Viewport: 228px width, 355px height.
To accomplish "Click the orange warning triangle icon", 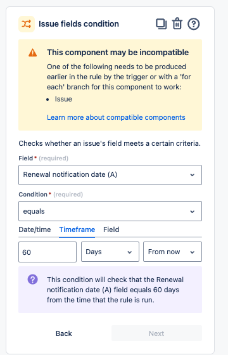I will (x=32, y=53).
